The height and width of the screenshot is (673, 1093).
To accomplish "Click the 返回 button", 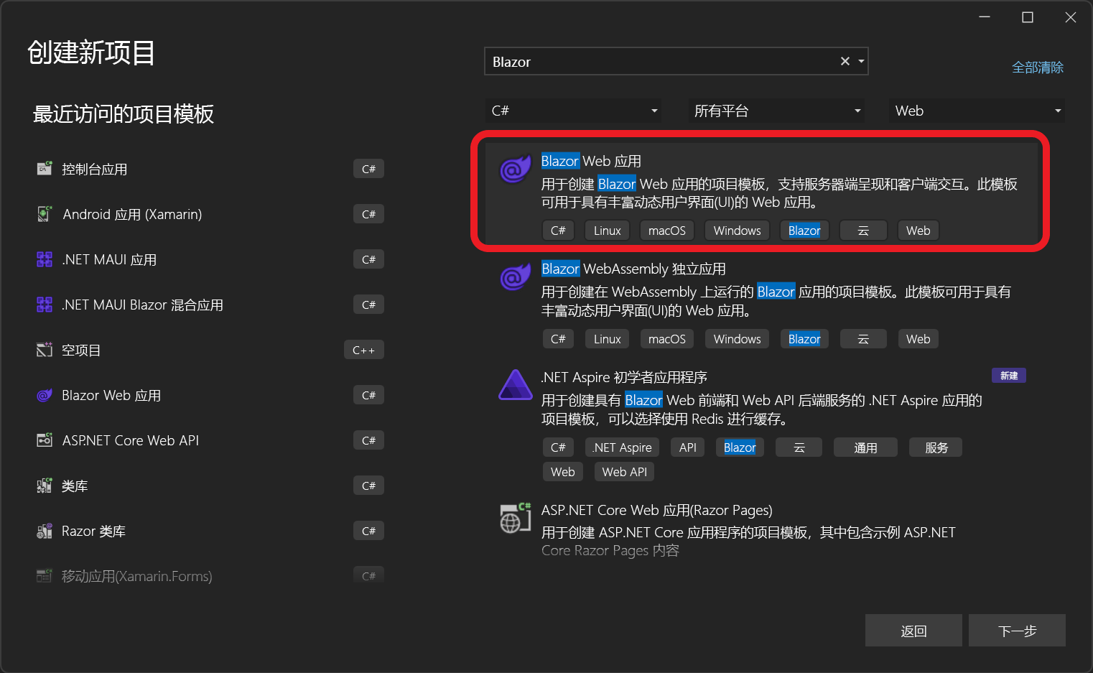I will coord(913,631).
